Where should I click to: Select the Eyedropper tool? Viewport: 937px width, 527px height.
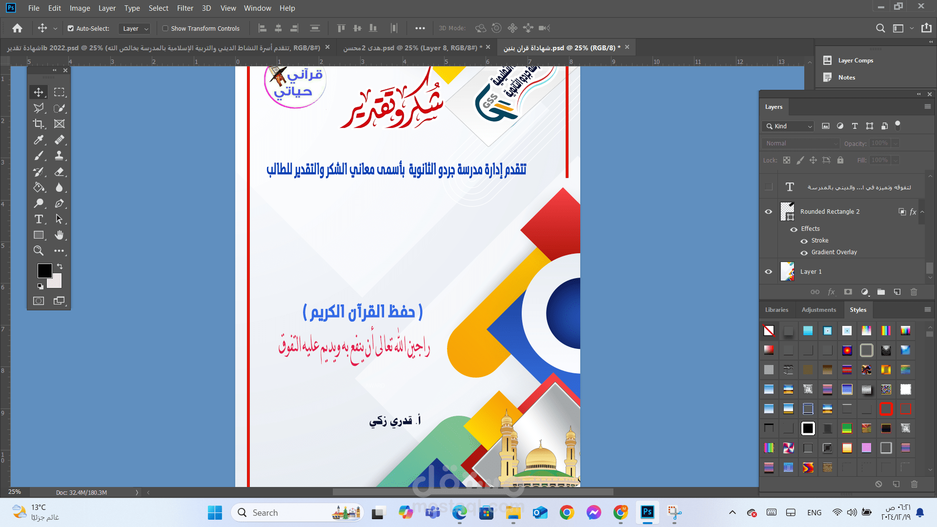coord(39,140)
